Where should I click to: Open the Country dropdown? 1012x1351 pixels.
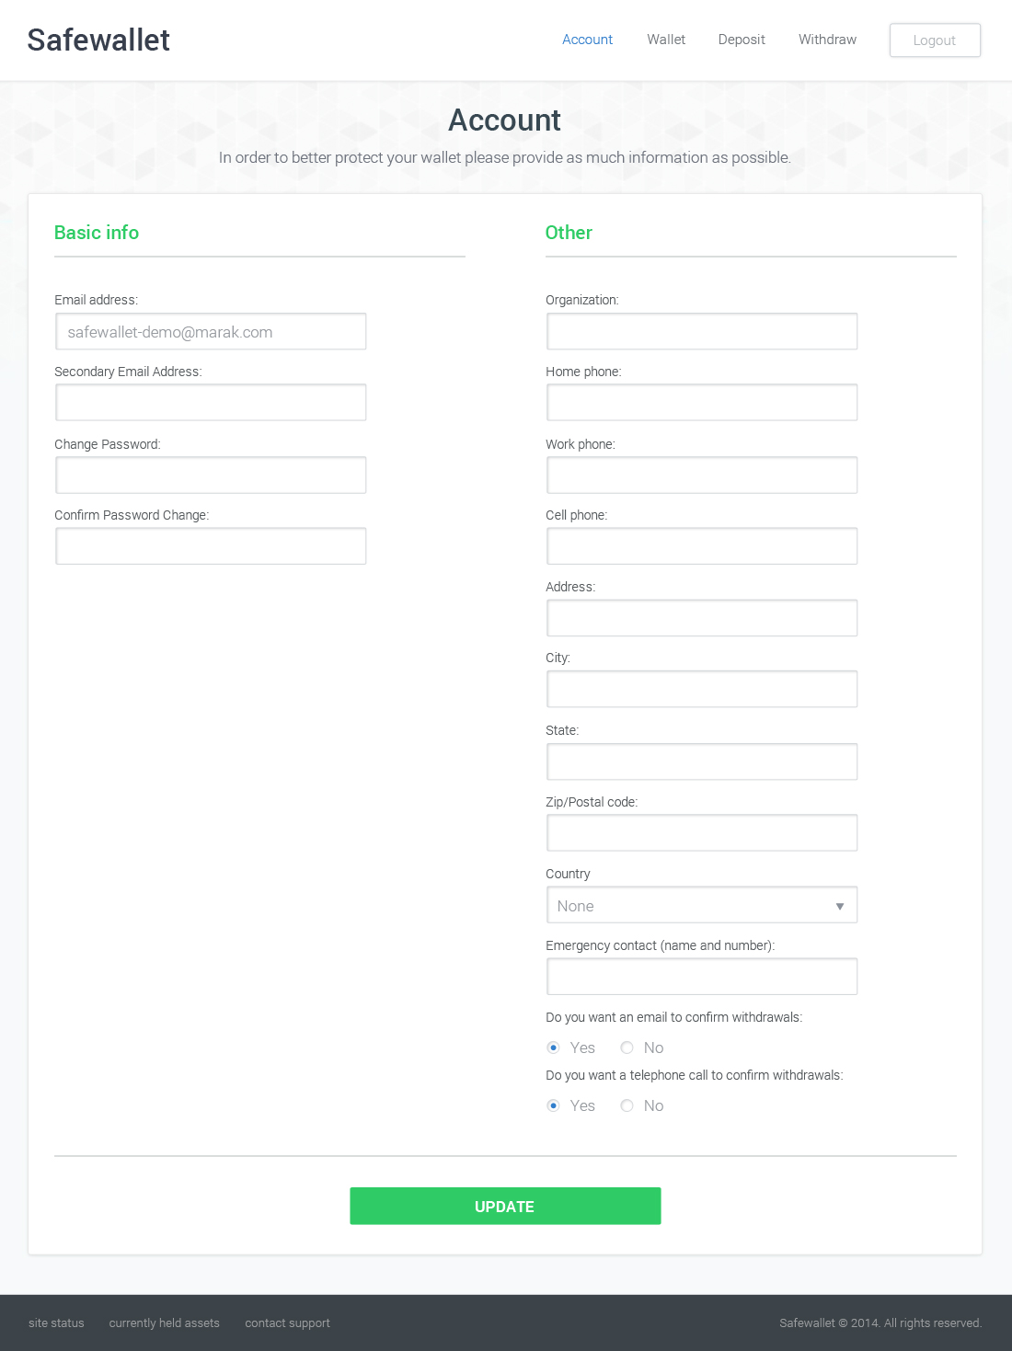[702, 905]
